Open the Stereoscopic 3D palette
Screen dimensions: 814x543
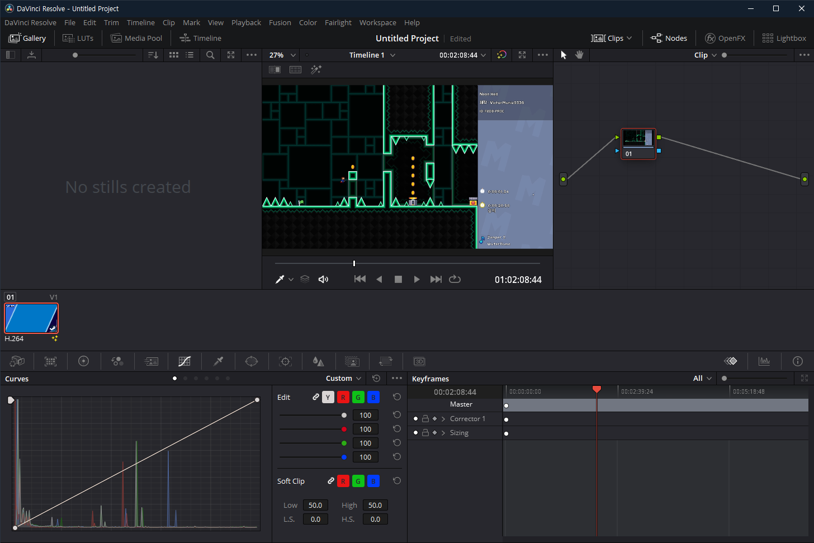tap(419, 361)
